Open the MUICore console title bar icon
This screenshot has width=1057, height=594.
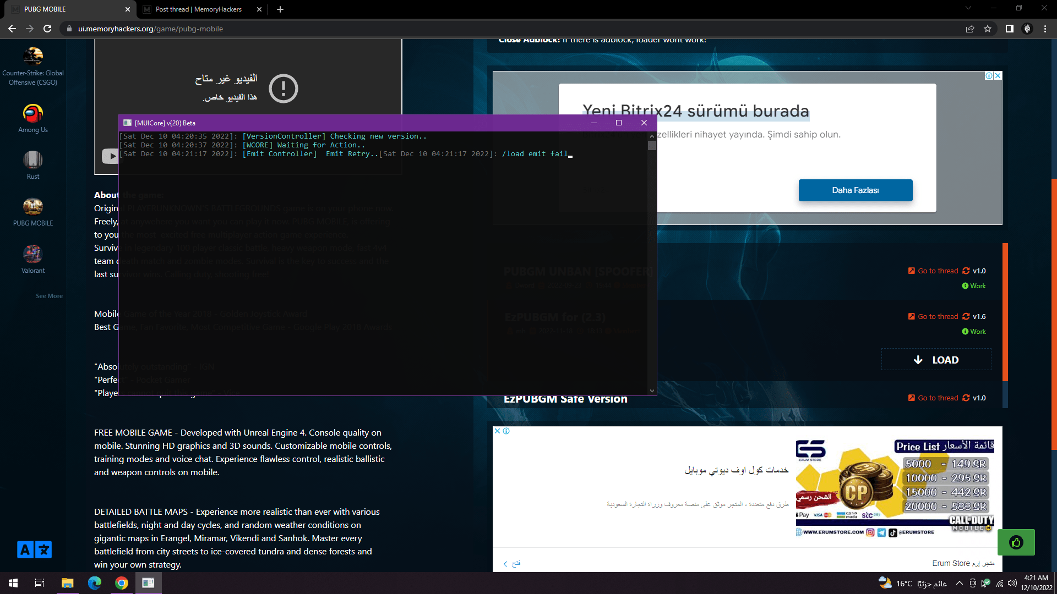pyautogui.click(x=128, y=123)
